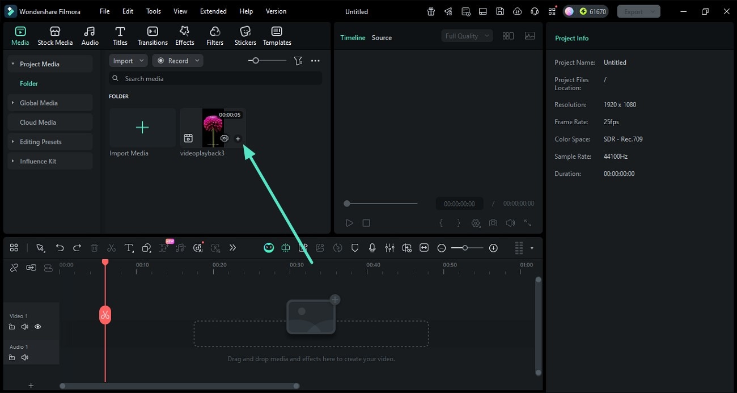737x393 pixels.
Task: Mute the Audio 1 track
Action: coord(25,357)
